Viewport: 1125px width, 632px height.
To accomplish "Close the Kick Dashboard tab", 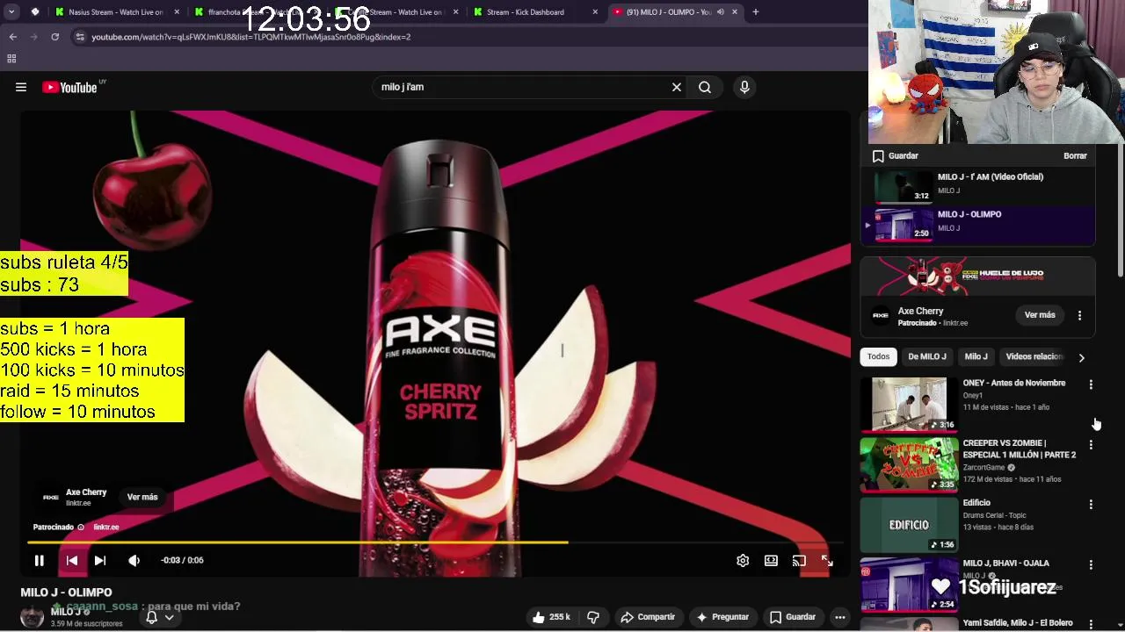I will (x=595, y=12).
